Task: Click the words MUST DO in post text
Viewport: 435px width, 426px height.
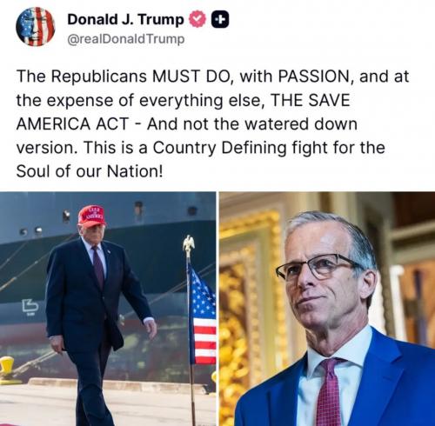Action: click(x=191, y=77)
